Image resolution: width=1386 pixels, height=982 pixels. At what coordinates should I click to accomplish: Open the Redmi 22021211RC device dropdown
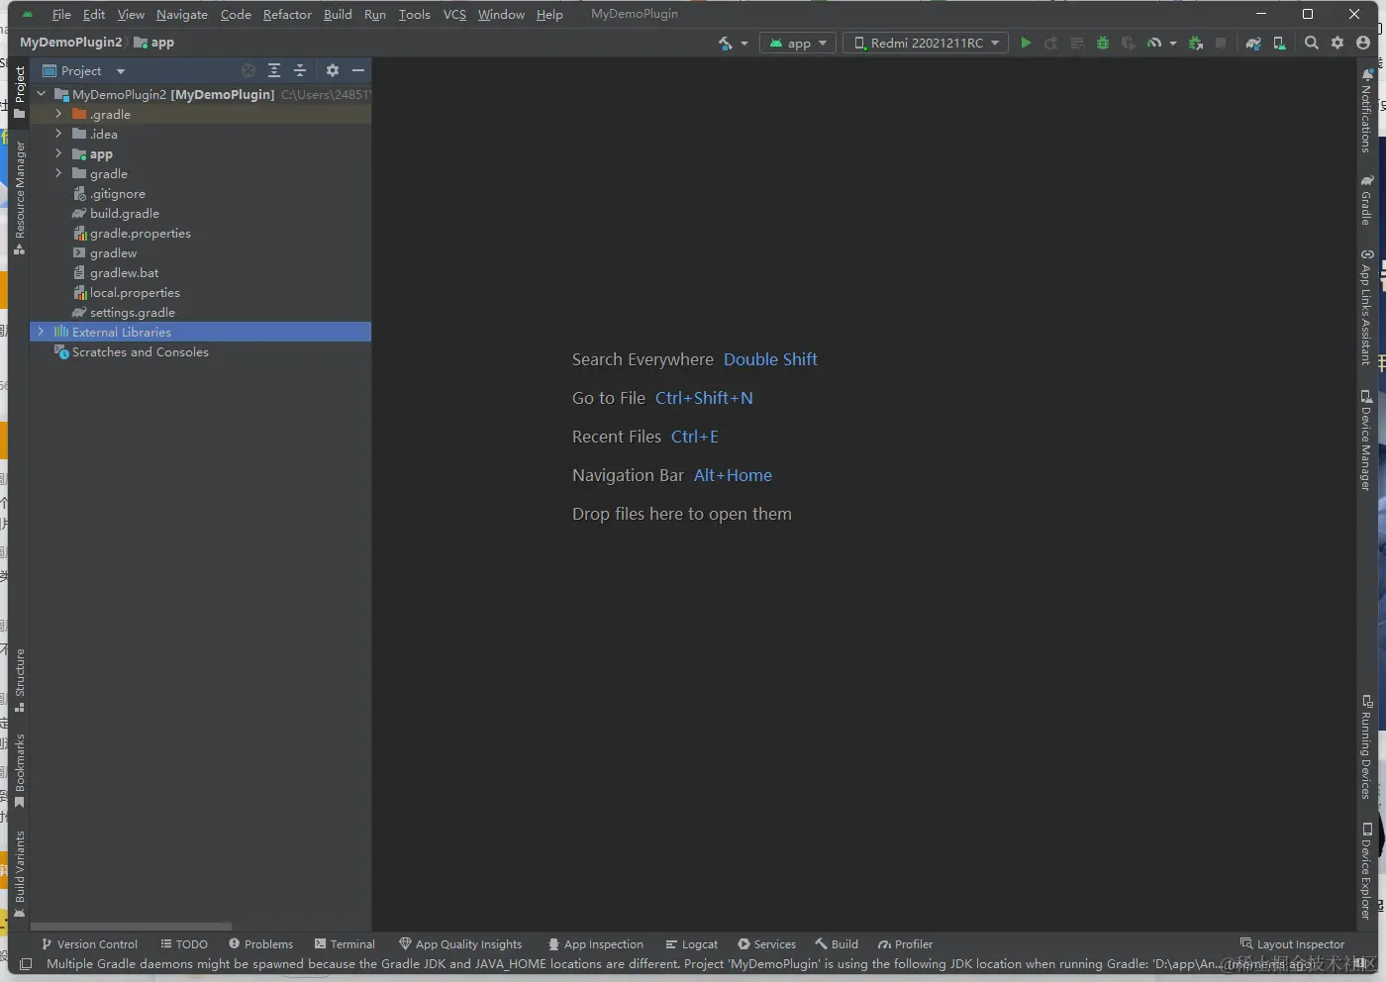coord(926,43)
